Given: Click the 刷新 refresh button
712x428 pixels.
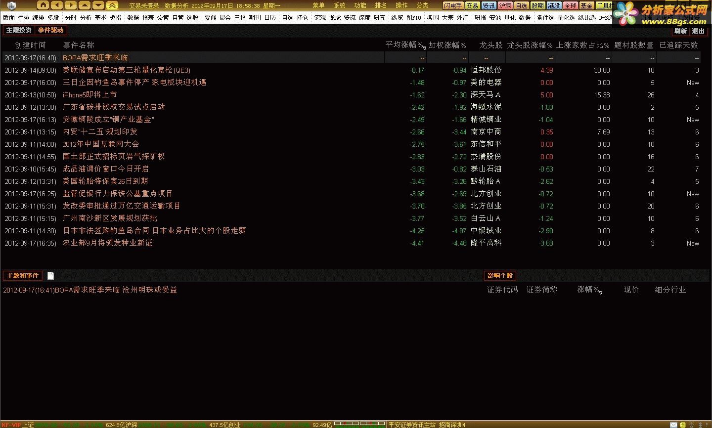Looking at the screenshot, I should [x=681, y=31].
